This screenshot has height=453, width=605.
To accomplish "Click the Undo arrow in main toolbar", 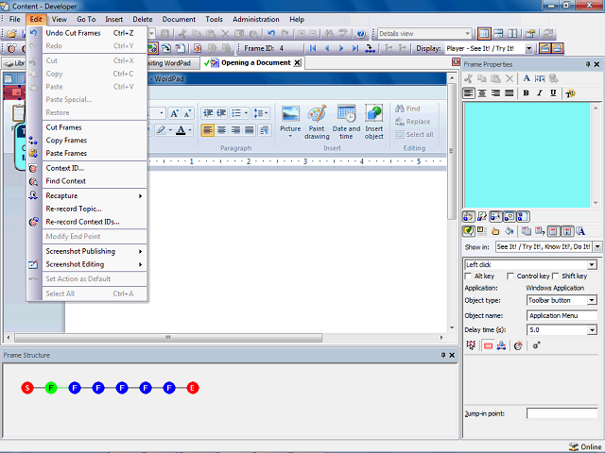I will (271, 34).
